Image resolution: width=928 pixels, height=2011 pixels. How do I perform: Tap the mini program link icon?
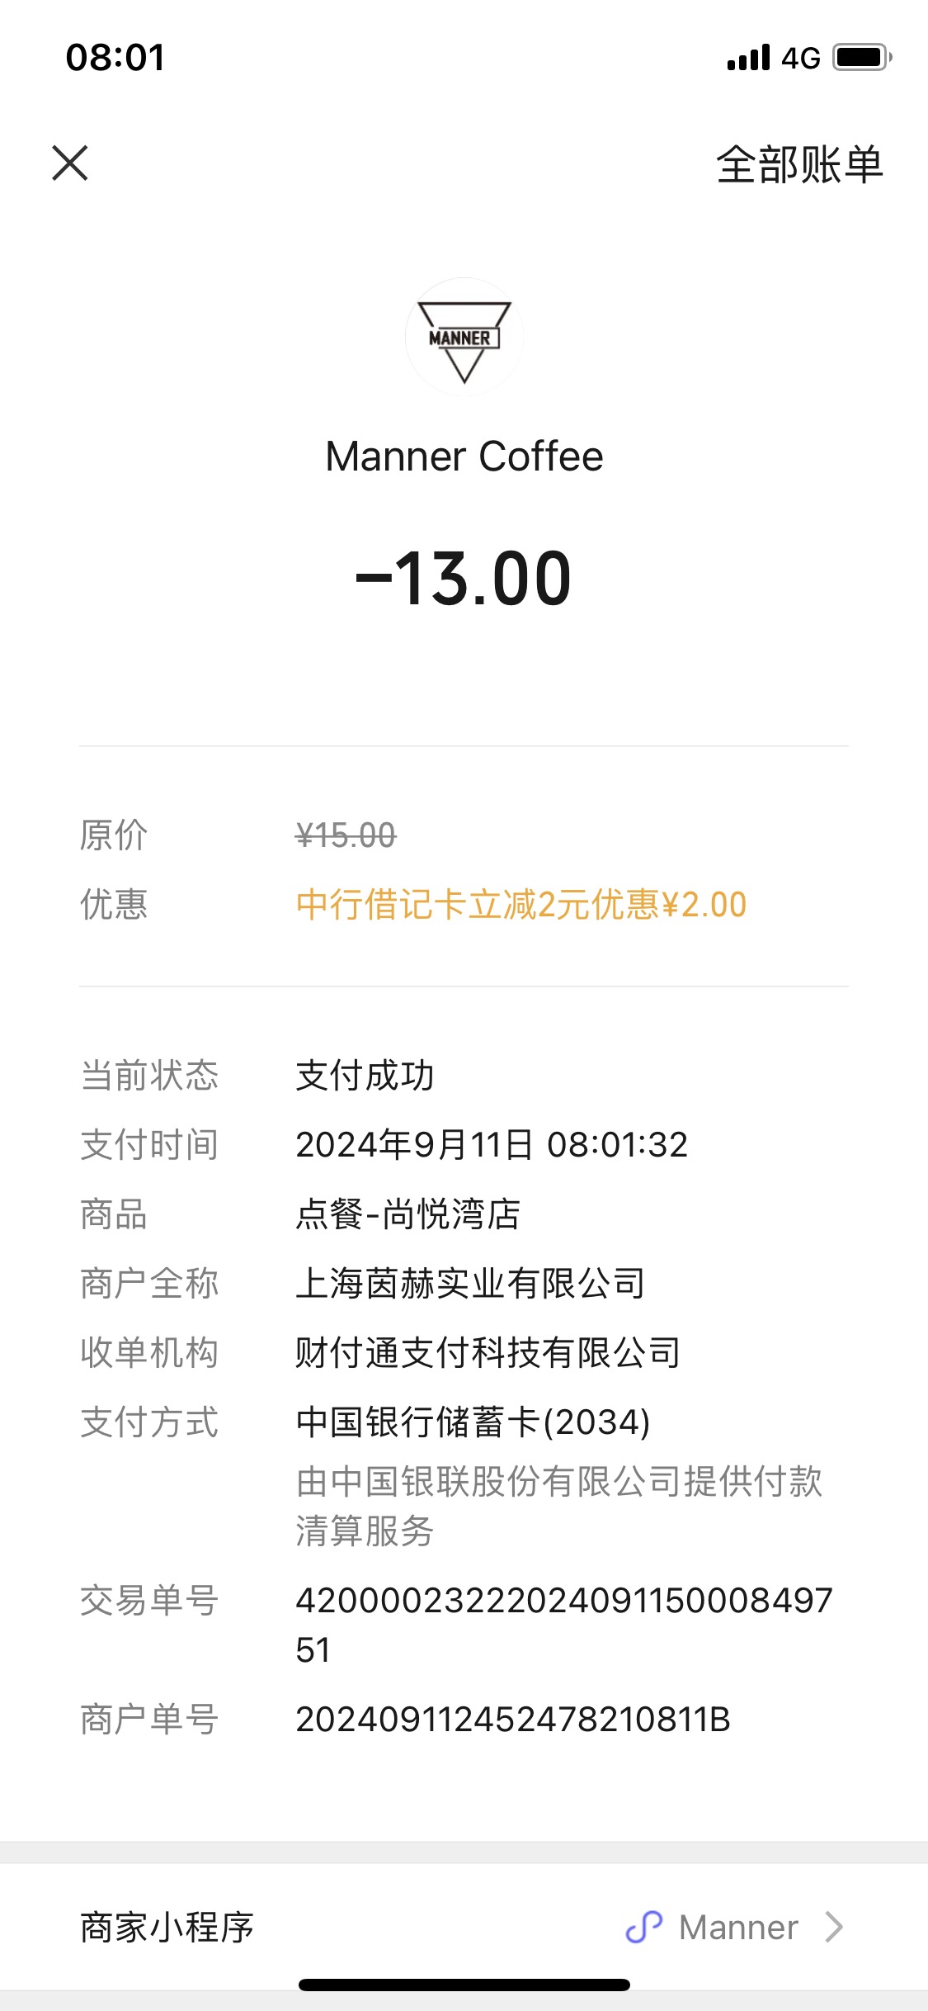click(644, 1928)
